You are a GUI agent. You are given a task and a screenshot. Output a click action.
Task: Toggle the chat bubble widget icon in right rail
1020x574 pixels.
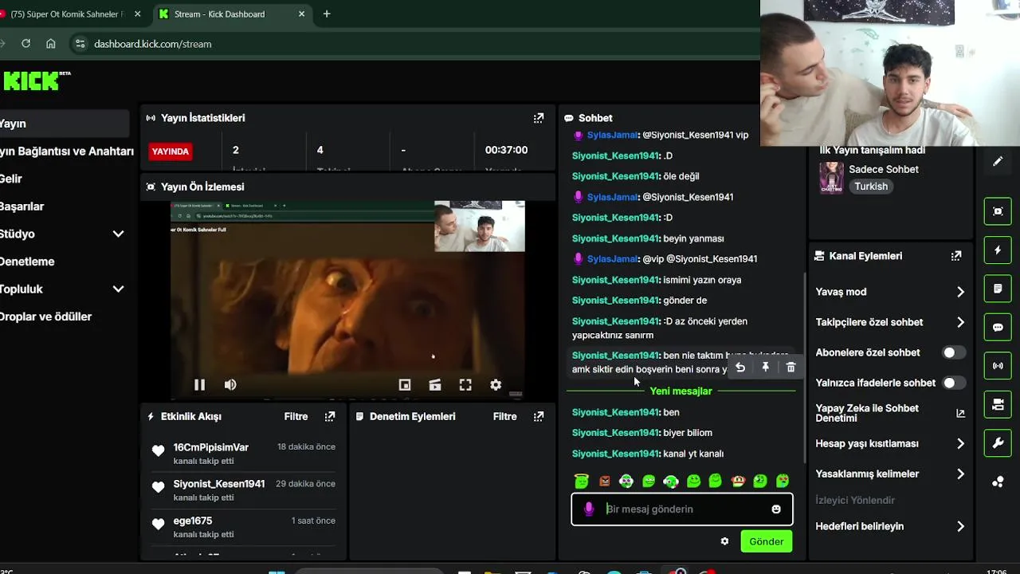coord(998,328)
